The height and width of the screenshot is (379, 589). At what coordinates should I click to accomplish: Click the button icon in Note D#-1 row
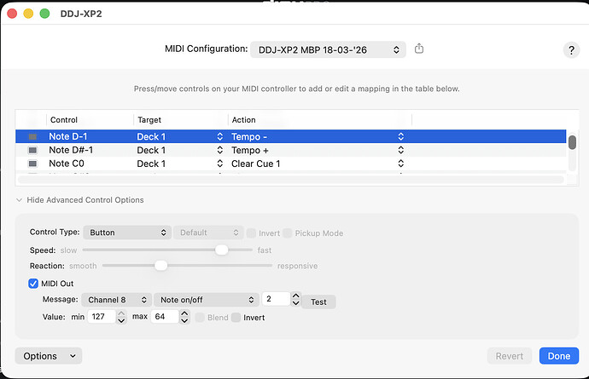pyautogui.click(x=32, y=150)
